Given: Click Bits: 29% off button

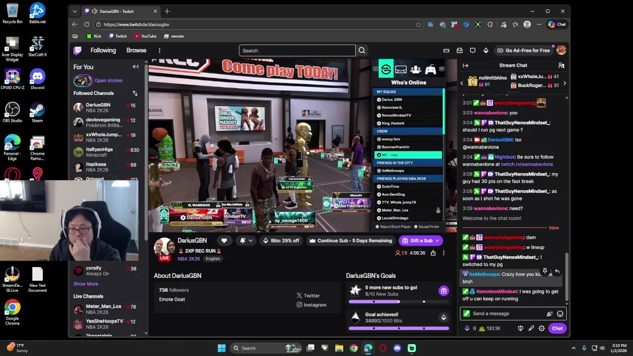Looking at the screenshot, I should click(281, 241).
